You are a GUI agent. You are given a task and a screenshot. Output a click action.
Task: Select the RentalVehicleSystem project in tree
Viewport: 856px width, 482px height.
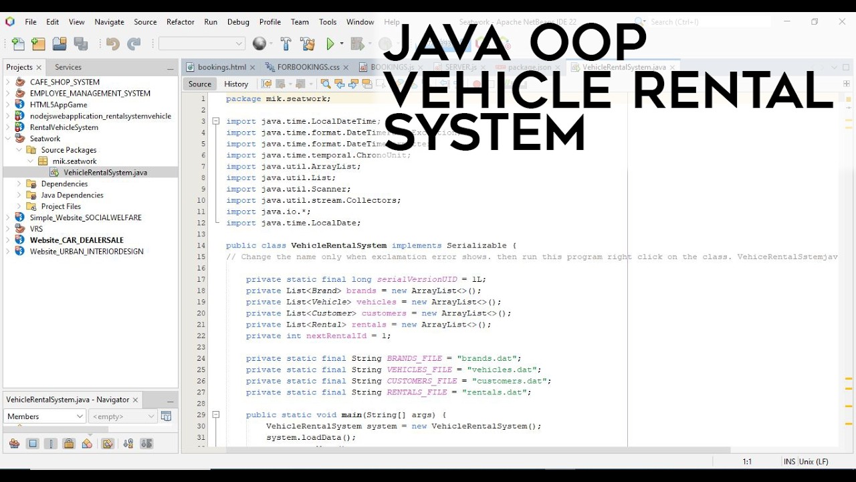pyautogui.click(x=64, y=127)
